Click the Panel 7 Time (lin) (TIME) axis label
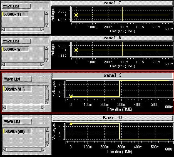 point(122,31)
